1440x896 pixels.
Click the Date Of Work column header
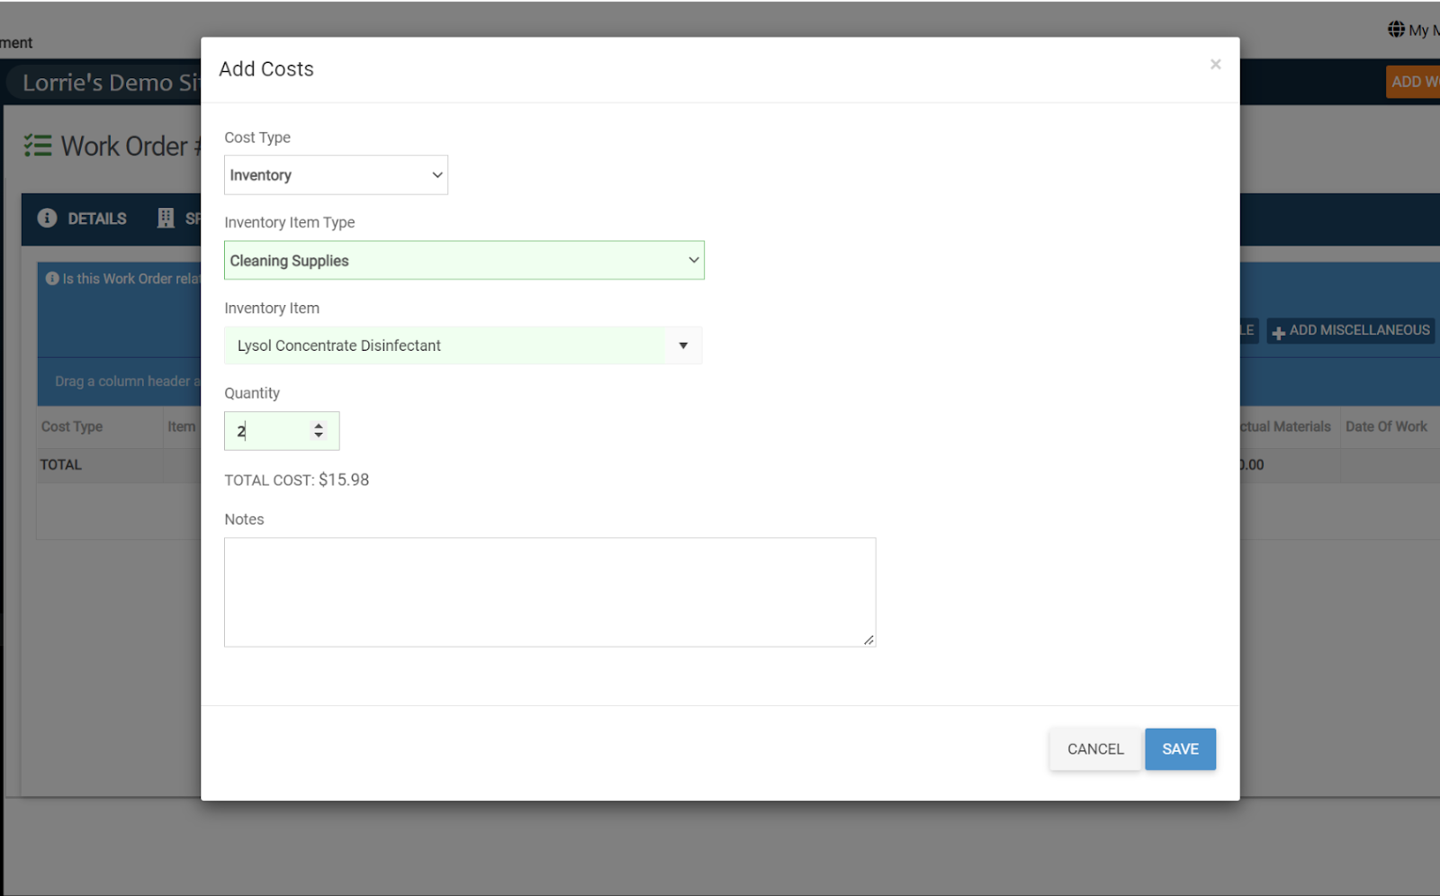[x=1386, y=426]
